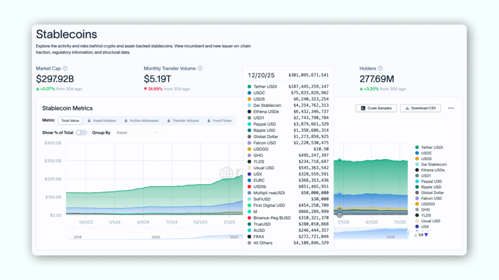This screenshot has height=280, width=499.
Task: Click the +0.07% market cap change
Action: [47, 89]
